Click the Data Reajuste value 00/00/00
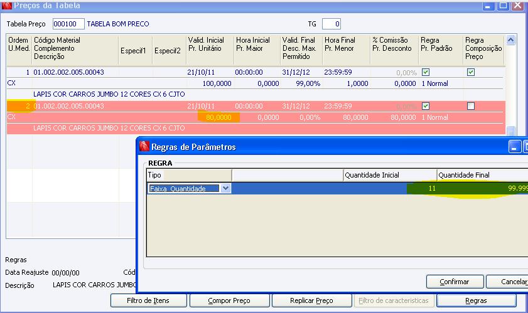 click(x=66, y=273)
